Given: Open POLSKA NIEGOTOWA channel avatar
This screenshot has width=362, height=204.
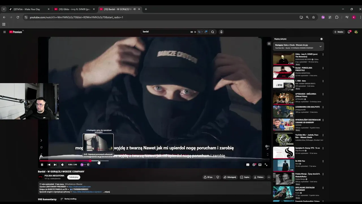Looking at the screenshot, I should pos(40,177).
